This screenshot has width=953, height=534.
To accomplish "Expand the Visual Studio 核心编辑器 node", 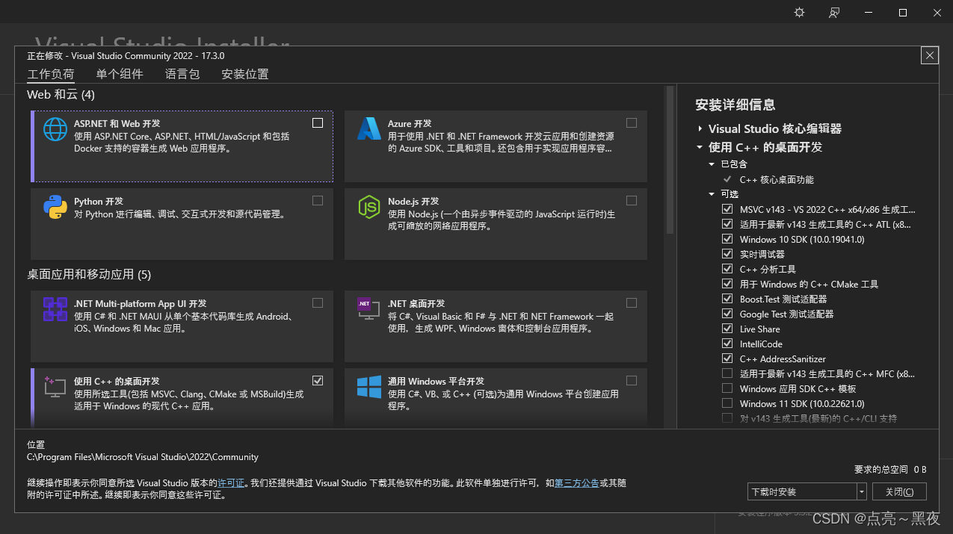I will [700, 128].
